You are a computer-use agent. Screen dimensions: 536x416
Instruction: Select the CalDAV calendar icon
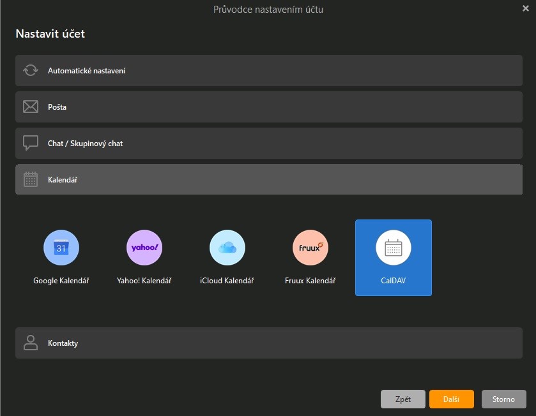click(x=394, y=248)
